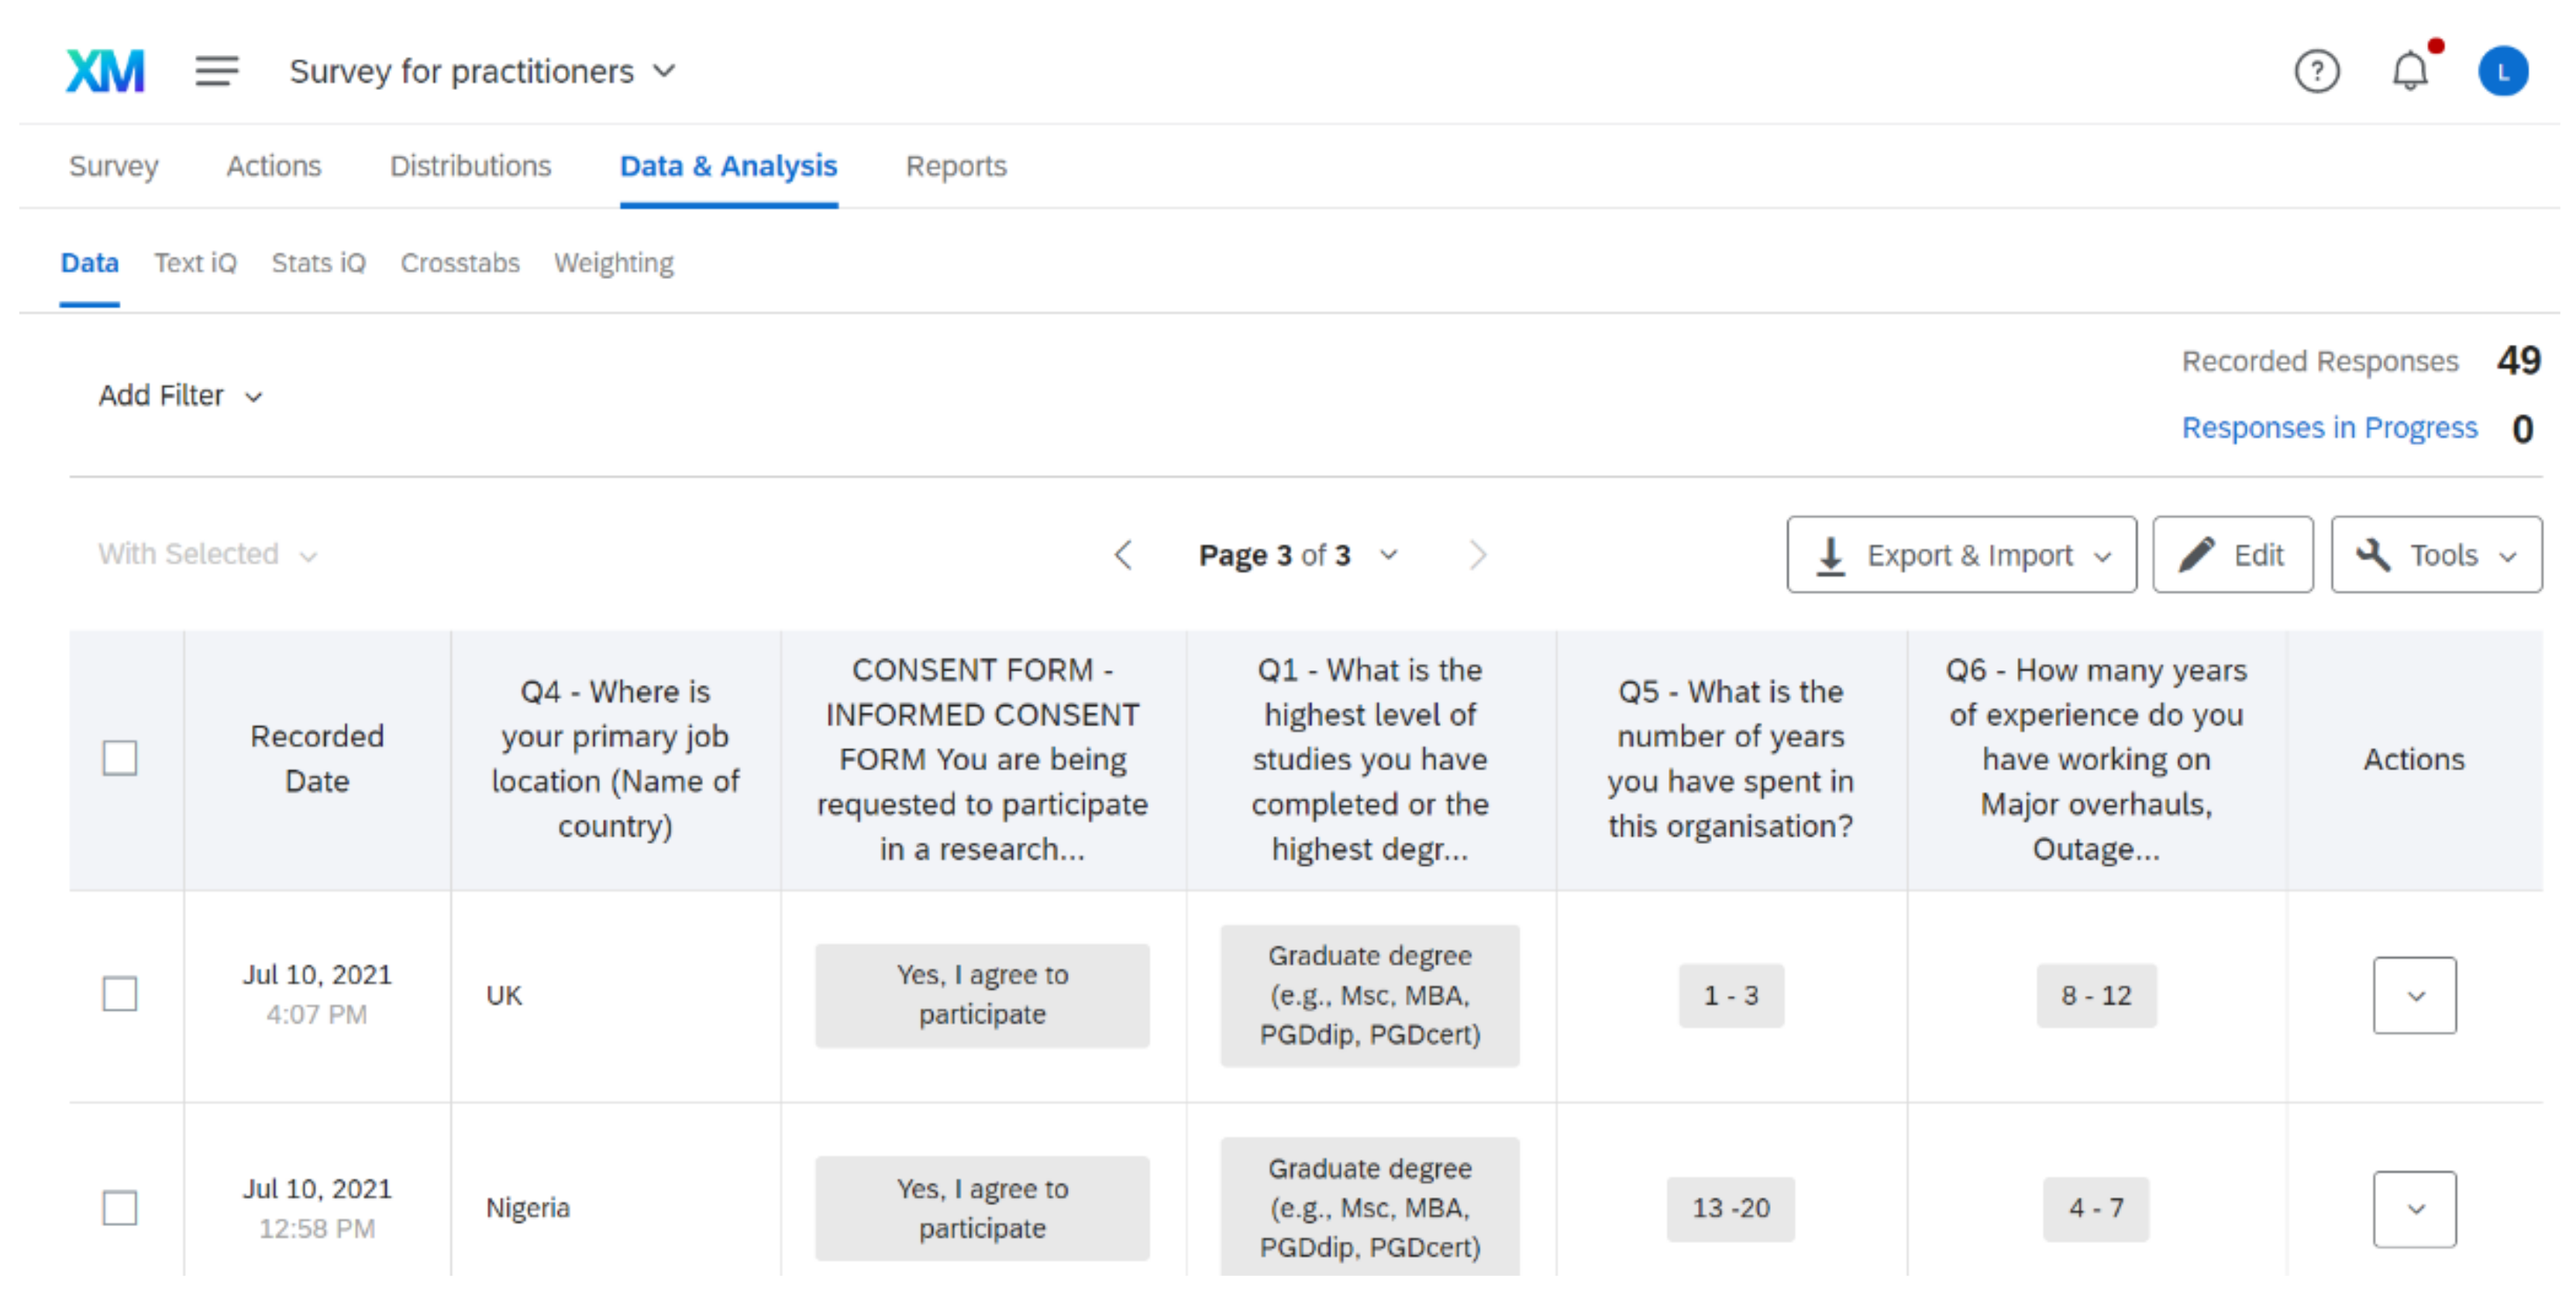Open the user account avatar
This screenshot has height=1302, width=2576.
coord(2502,71)
